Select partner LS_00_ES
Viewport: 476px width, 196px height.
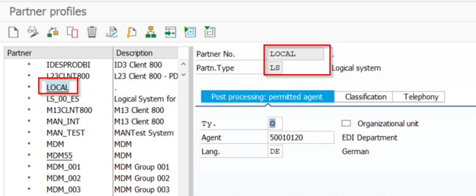(x=63, y=99)
